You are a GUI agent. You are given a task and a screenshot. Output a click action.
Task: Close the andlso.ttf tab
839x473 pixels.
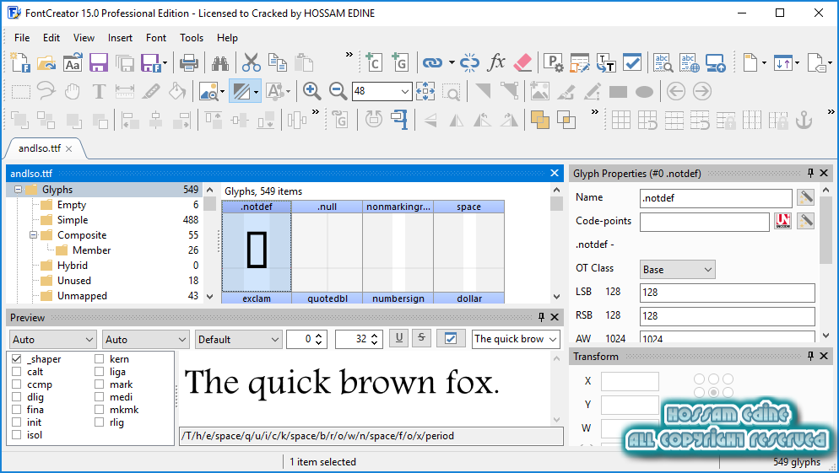coord(69,148)
